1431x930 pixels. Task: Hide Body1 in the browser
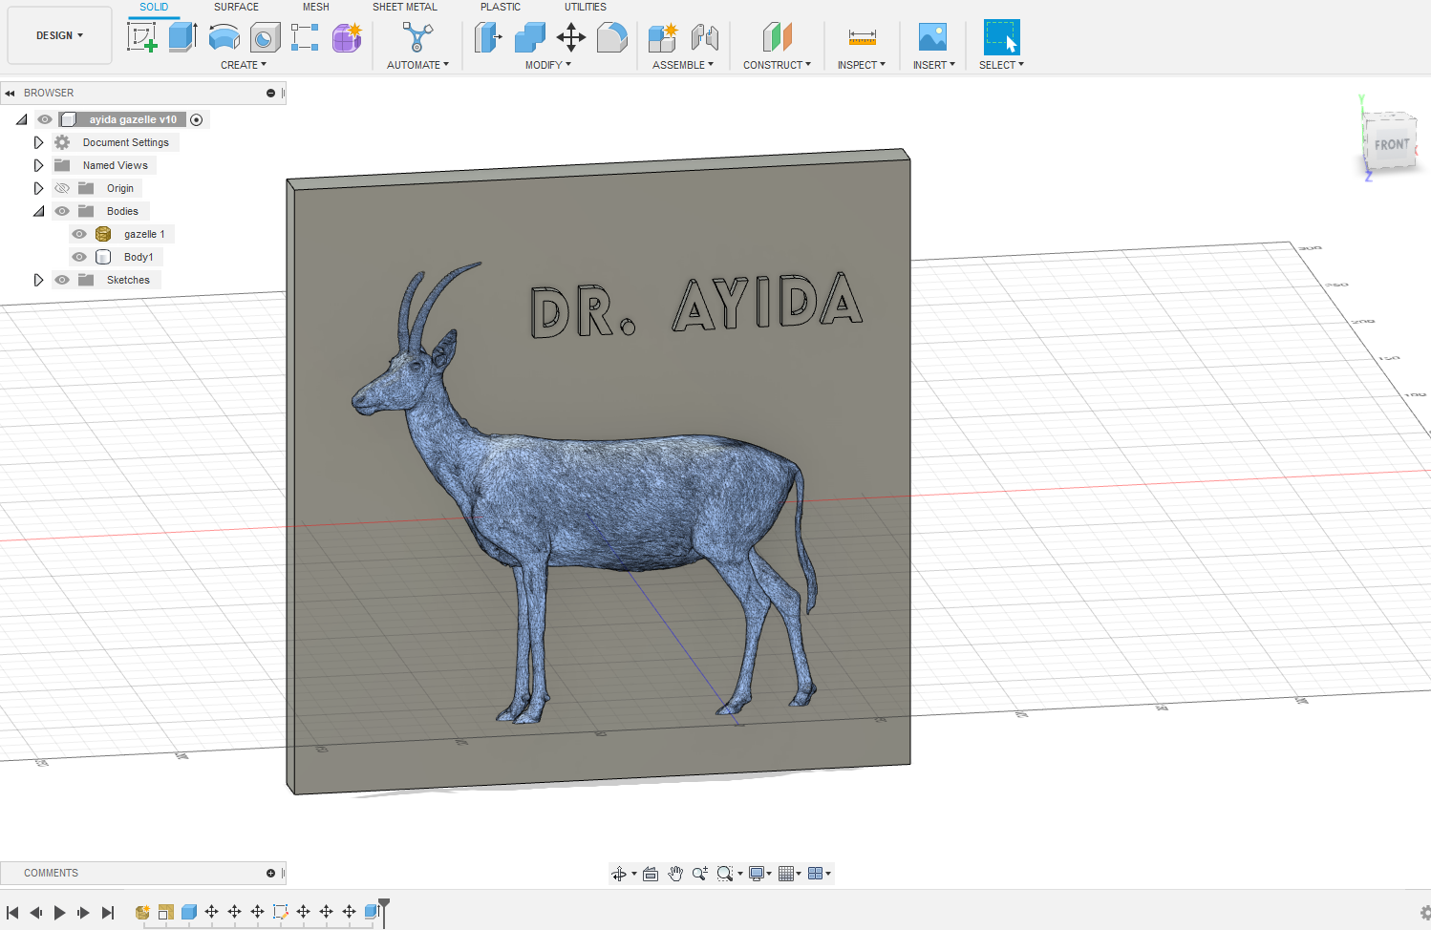(79, 256)
